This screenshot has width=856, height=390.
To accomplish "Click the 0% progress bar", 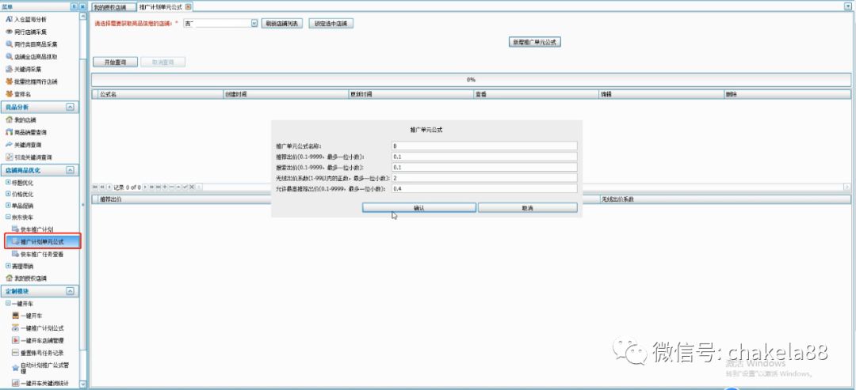I will tap(471, 80).
